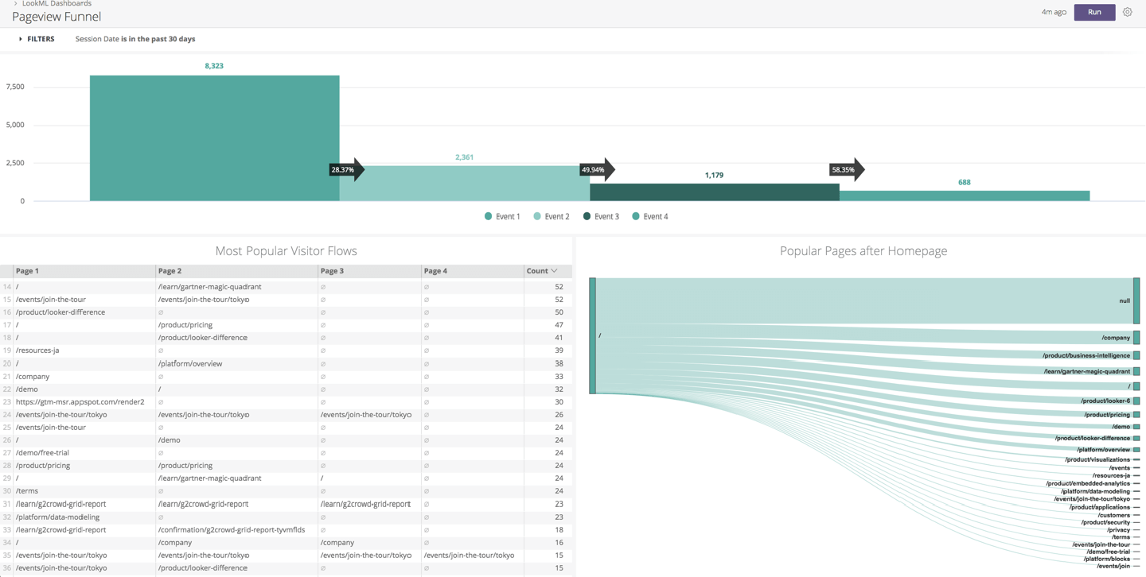Sort by Count column header
1146x577 pixels.
(x=542, y=271)
